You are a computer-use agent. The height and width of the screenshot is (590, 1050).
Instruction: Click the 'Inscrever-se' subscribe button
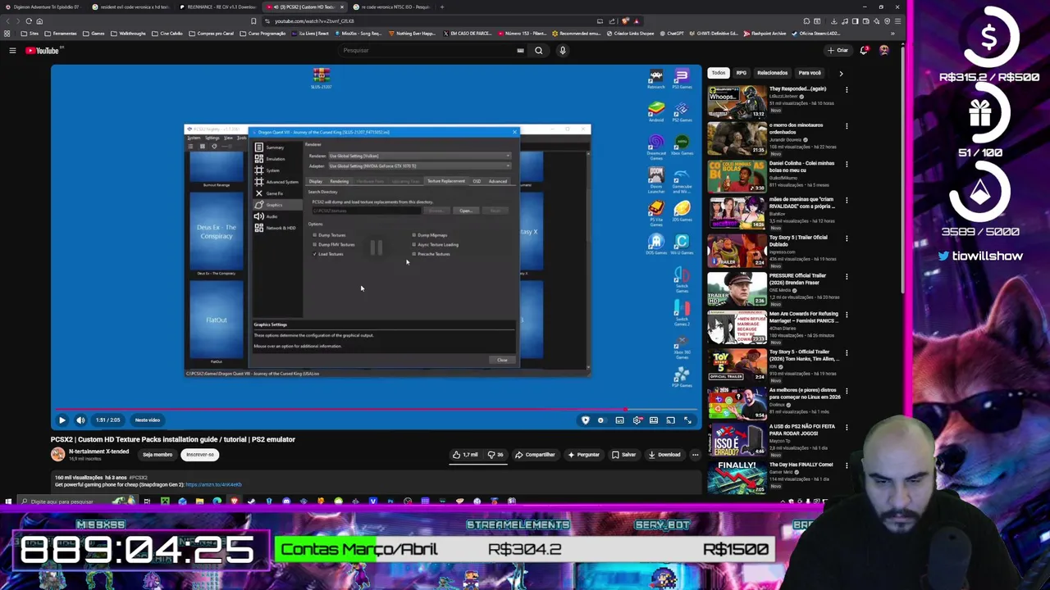tap(199, 455)
